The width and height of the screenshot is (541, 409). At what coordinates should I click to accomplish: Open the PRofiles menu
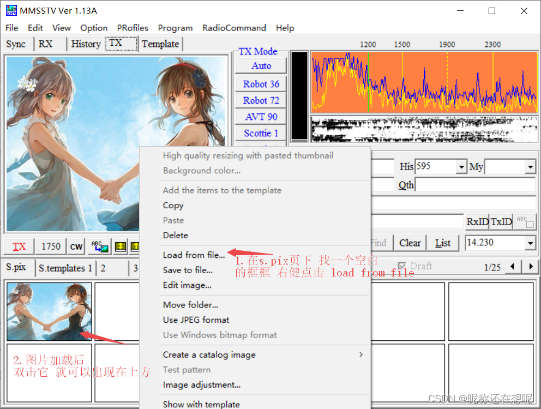pos(133,28)
